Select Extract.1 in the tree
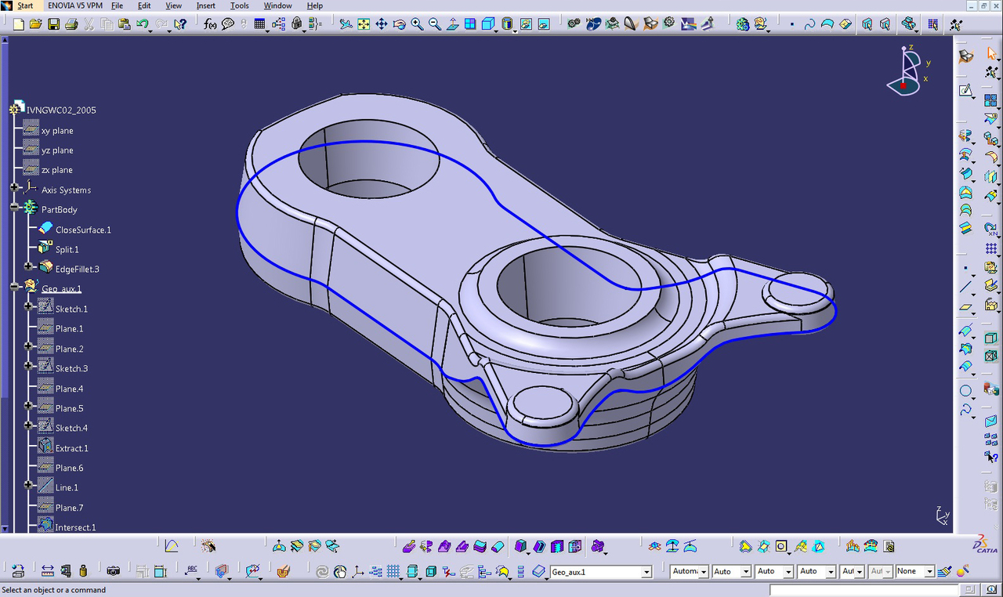Image resolution: width=1003 pixels, height=597 pixels. click(x=72, y=448)
